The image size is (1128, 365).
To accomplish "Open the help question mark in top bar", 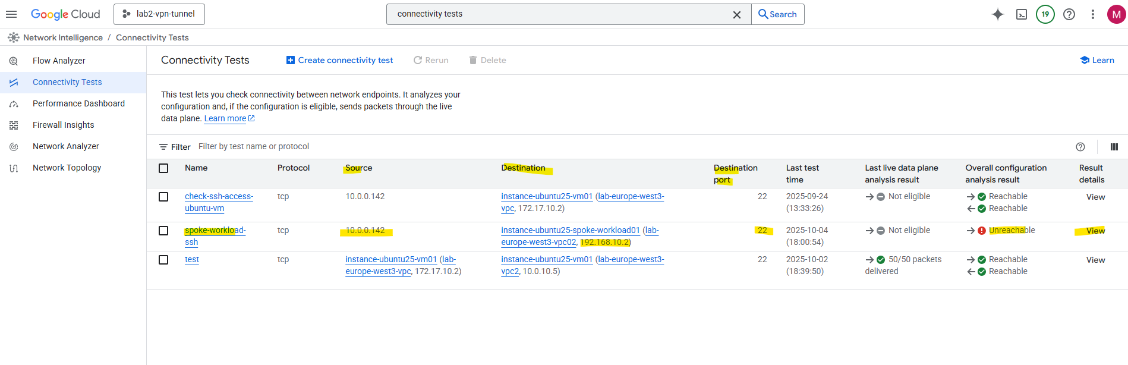I will [1069, 14].
